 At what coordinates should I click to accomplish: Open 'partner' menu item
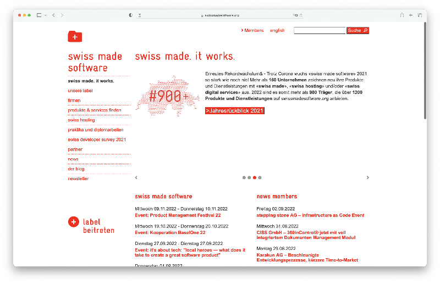tap(75, 149)
